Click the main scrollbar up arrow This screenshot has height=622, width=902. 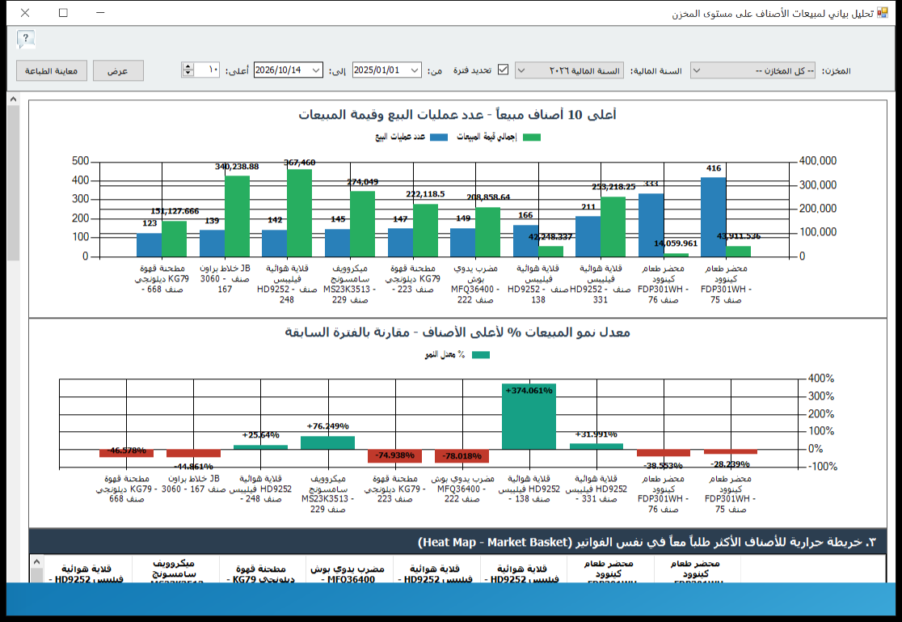(13, 99)
